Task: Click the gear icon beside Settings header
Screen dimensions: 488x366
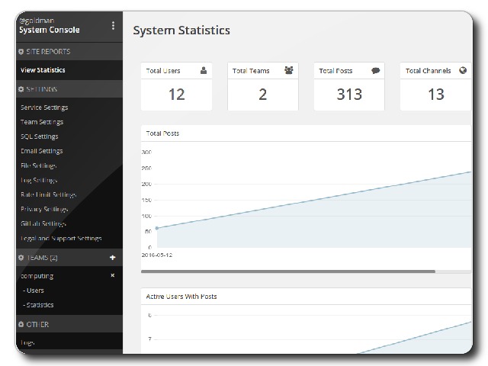Action: click(21, 89)
